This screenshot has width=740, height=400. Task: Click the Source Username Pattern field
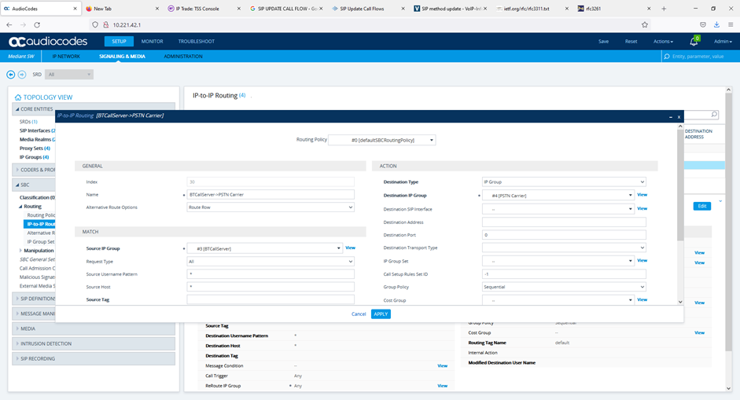[x=271, y=274]
